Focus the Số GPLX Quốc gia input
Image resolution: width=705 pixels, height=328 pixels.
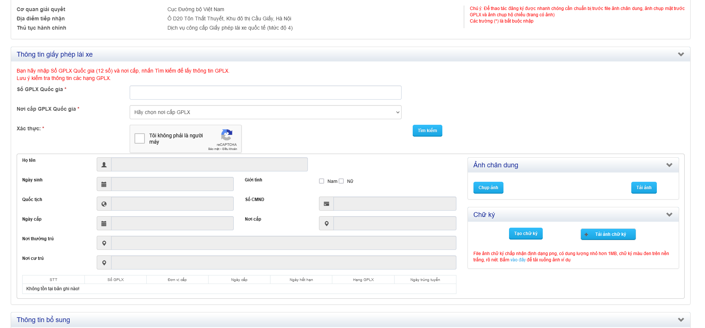266,93
